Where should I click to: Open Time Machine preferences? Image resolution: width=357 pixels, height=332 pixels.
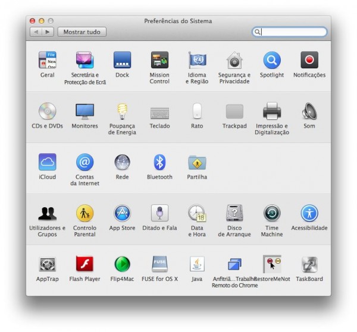(272, 213)
